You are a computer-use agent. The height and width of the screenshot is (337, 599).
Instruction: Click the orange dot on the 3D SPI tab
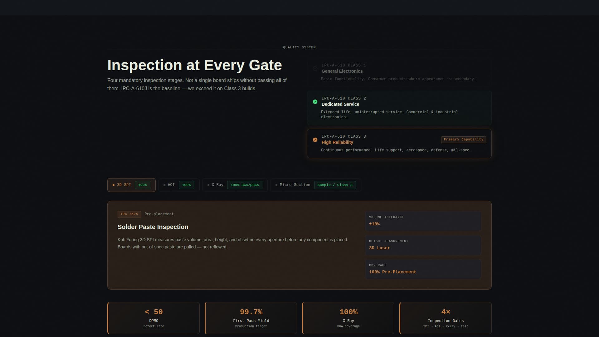[113, 185]
